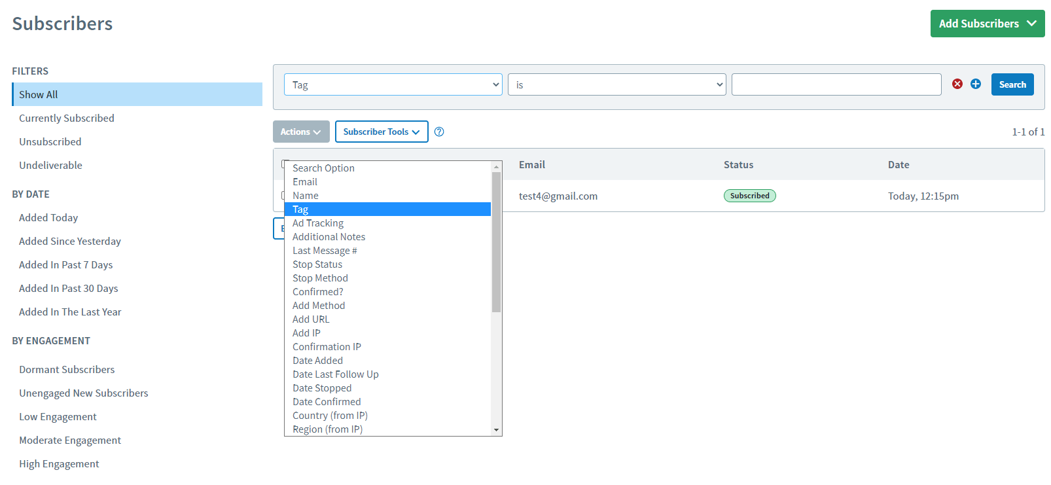Select the Show All filter
1051x485 pixels.
[137, 94]
